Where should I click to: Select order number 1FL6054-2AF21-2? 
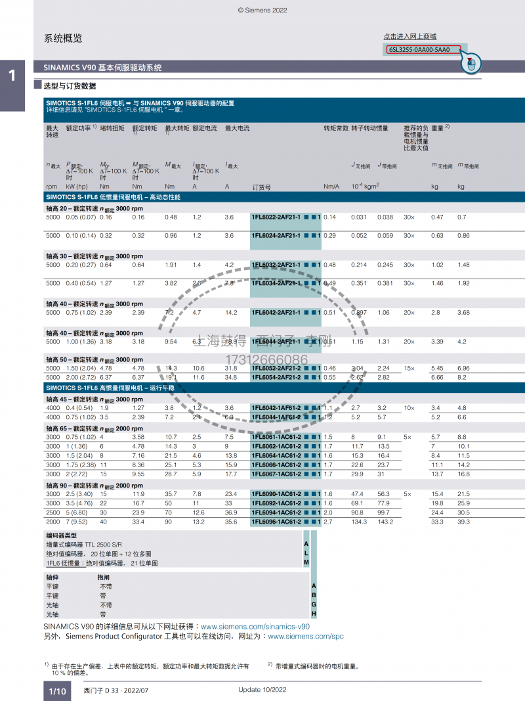pyautogui.click(x=276, y=378)
